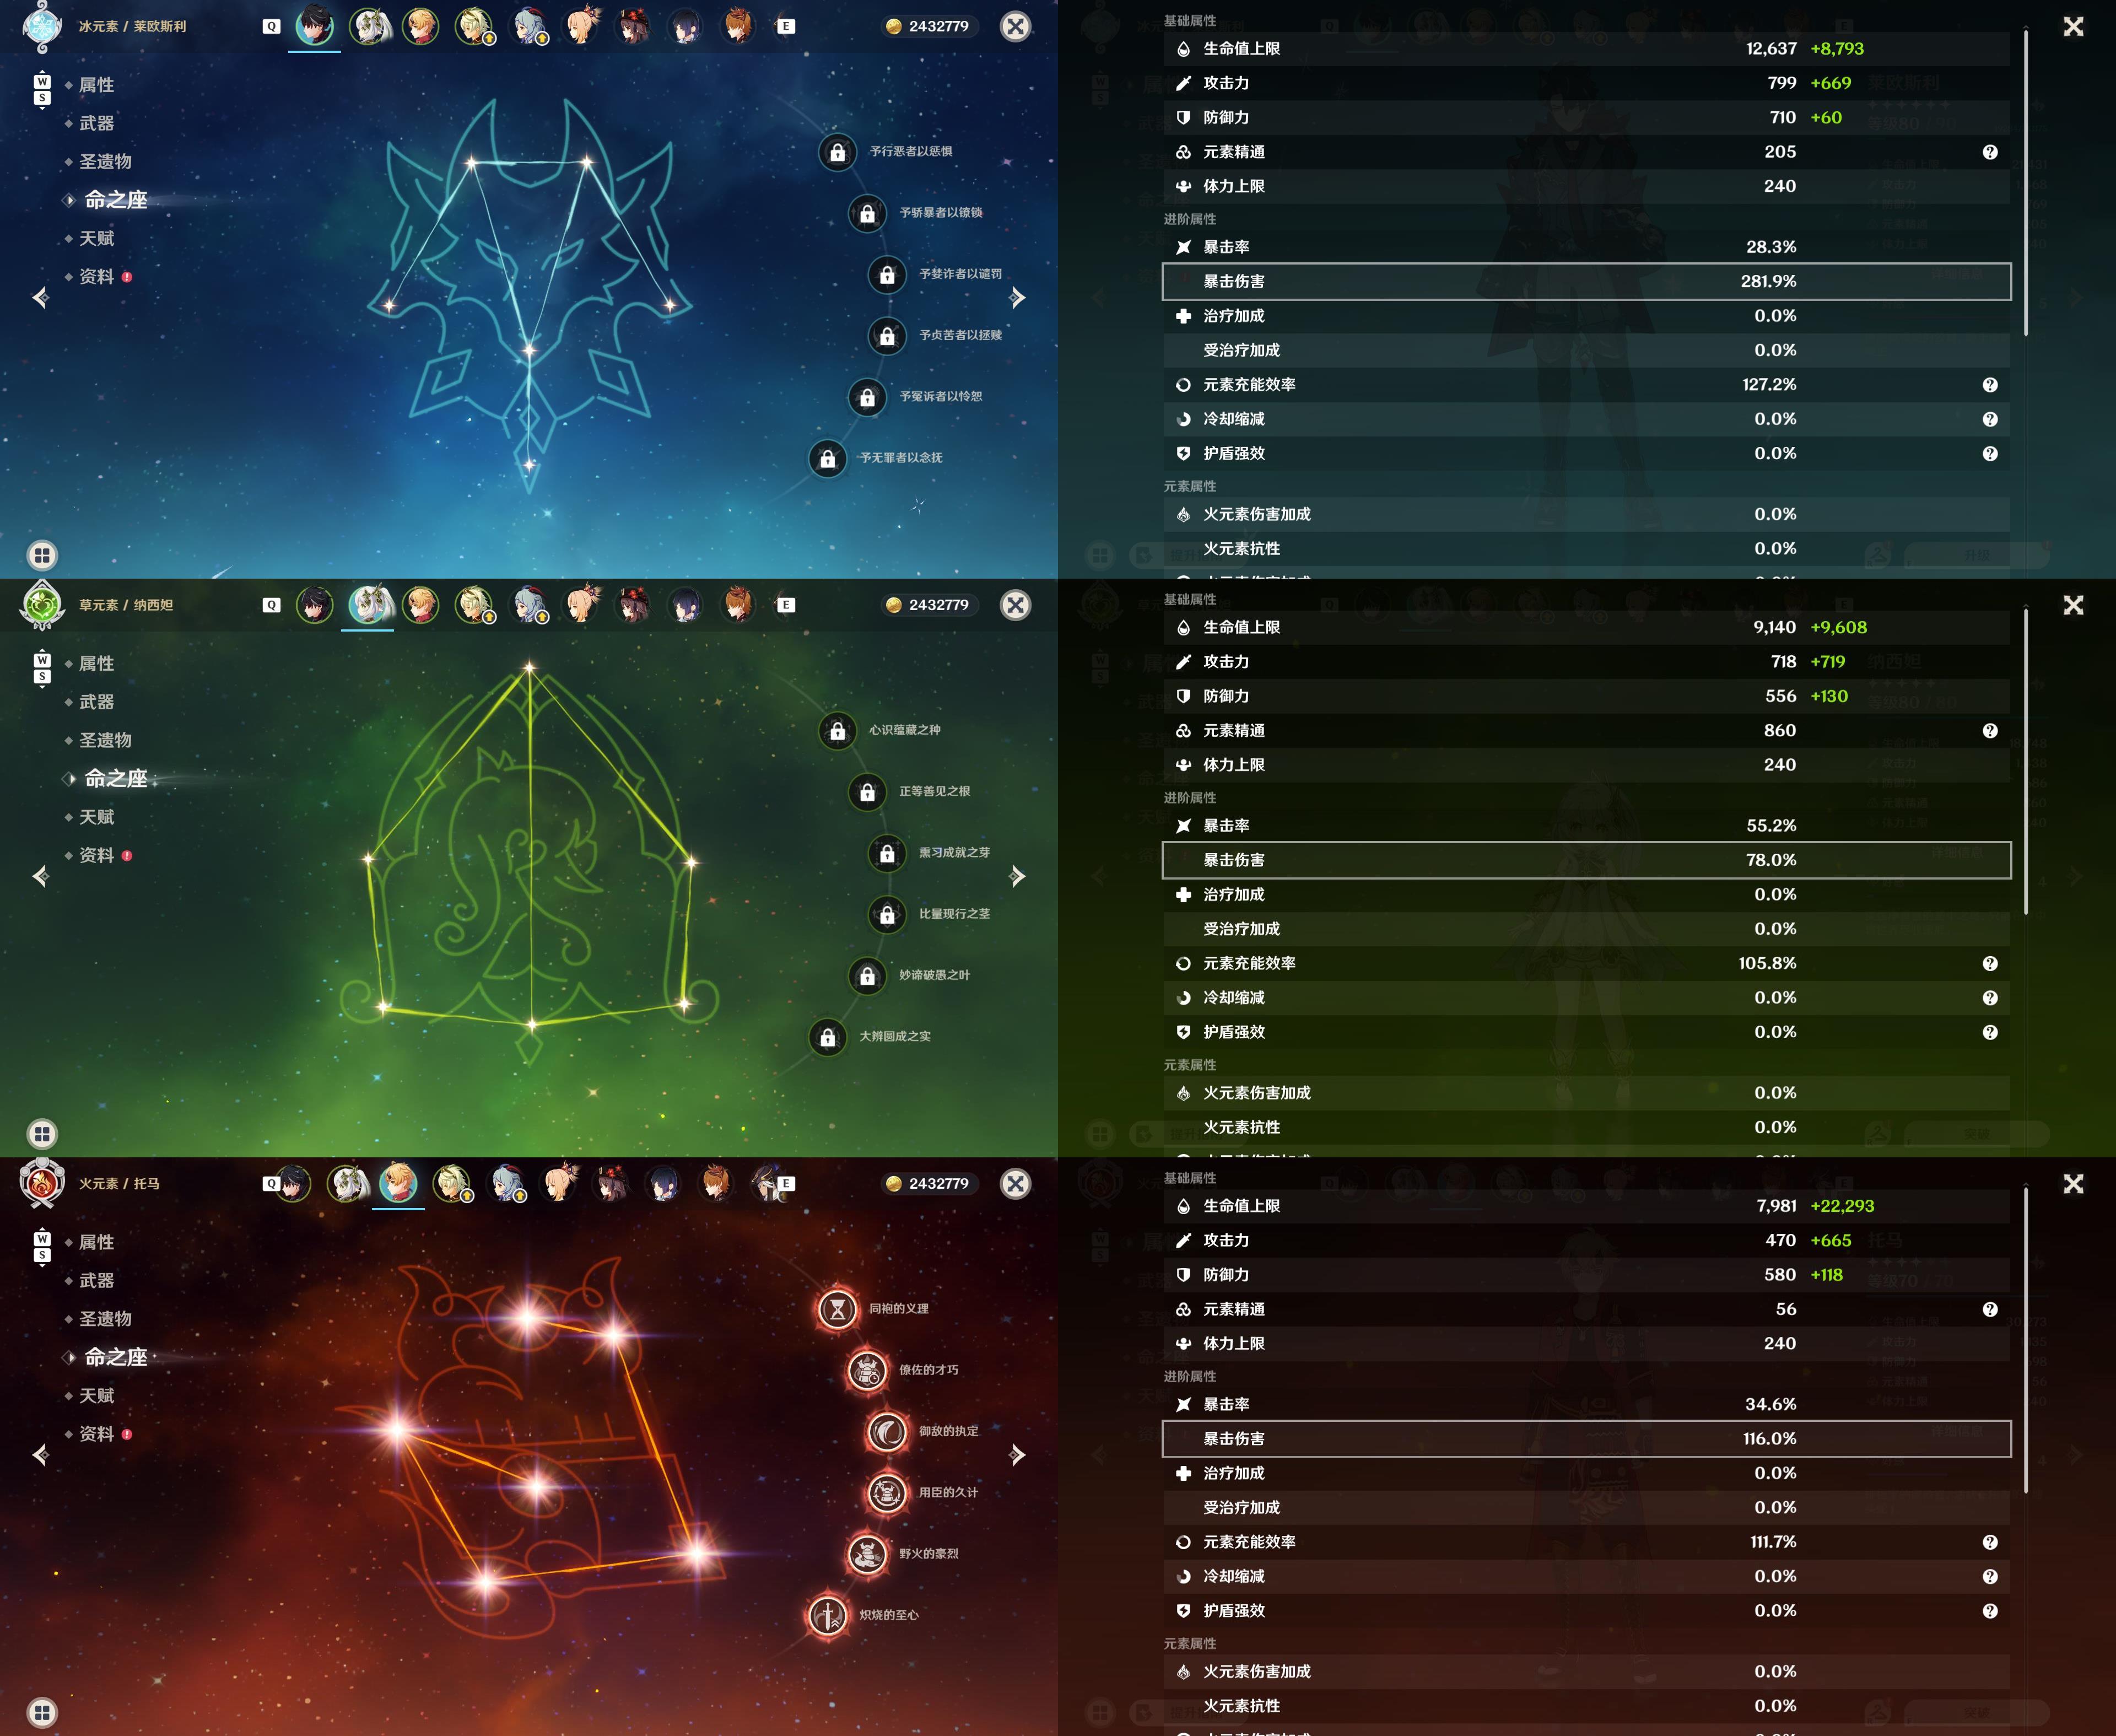Click 暴击率 55.2% stat row
Viewport: 2116px width, 1736px height.
click(x=1586, y=826)
